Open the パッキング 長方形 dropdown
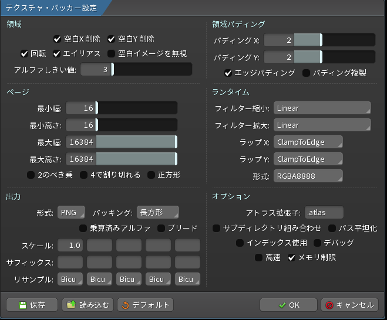The height and width of the screenshot is (320, 387). click(158, 212)
